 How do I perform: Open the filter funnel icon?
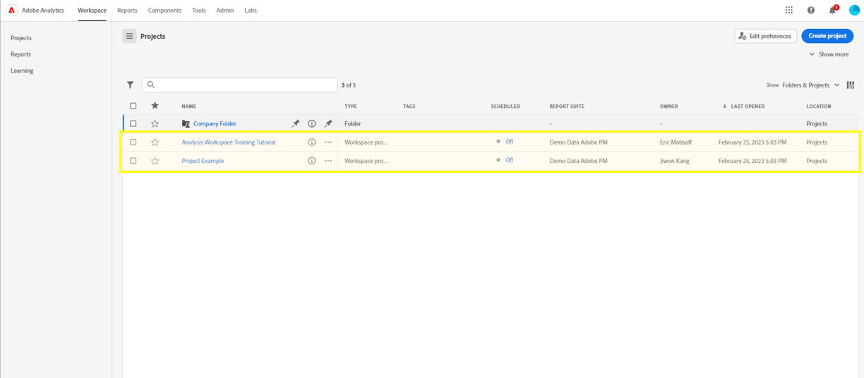(130, 85)
